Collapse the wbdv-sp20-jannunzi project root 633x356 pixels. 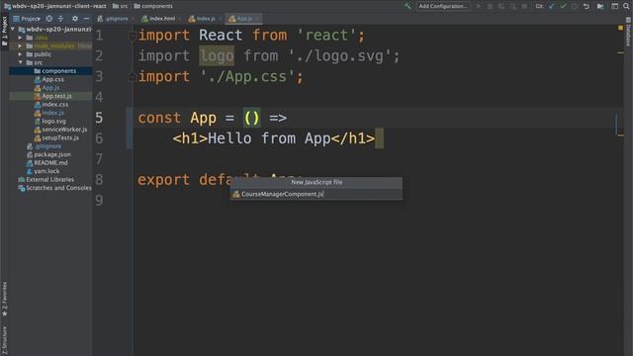13,29
